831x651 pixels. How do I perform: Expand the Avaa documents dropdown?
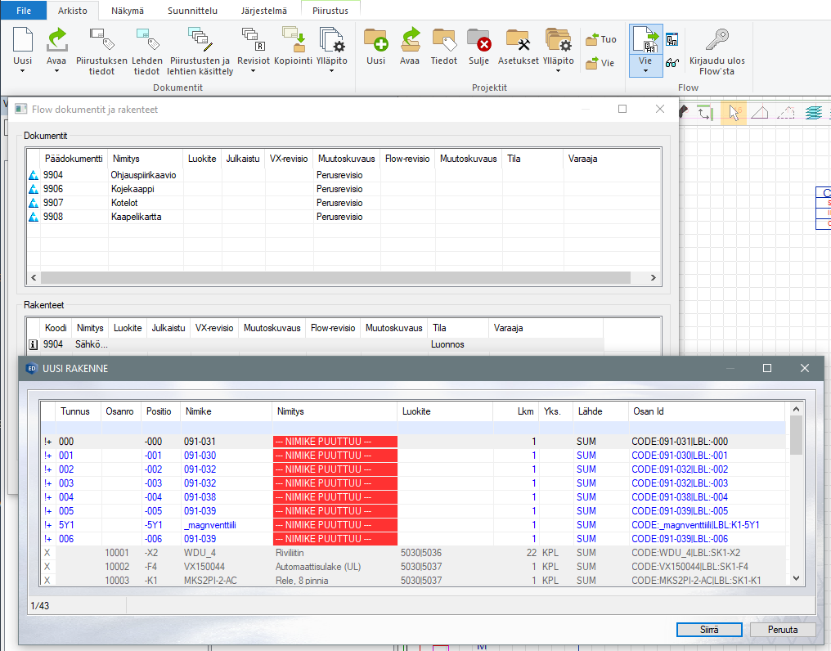[56, 71]
